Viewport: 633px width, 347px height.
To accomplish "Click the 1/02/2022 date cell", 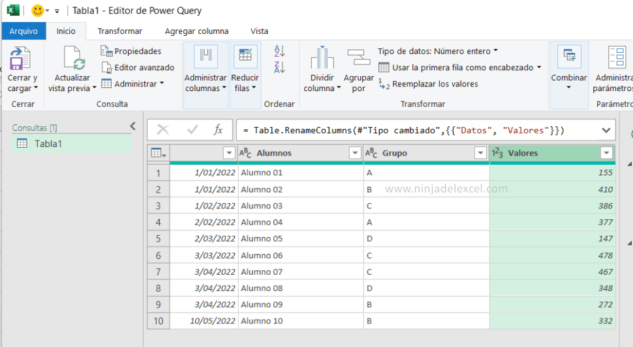I will pyautogui.click(x=204, y=206).
